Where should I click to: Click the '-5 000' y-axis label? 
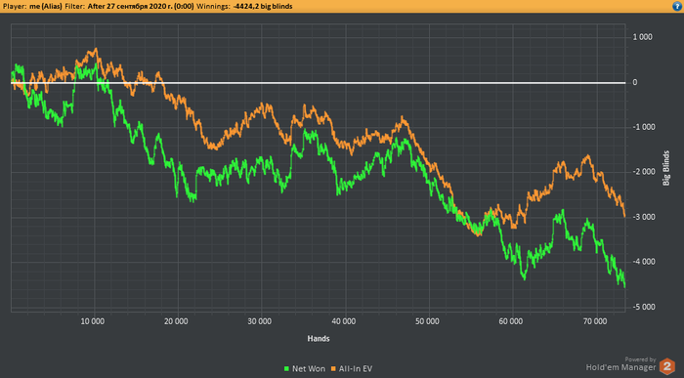tap(644, 307)
